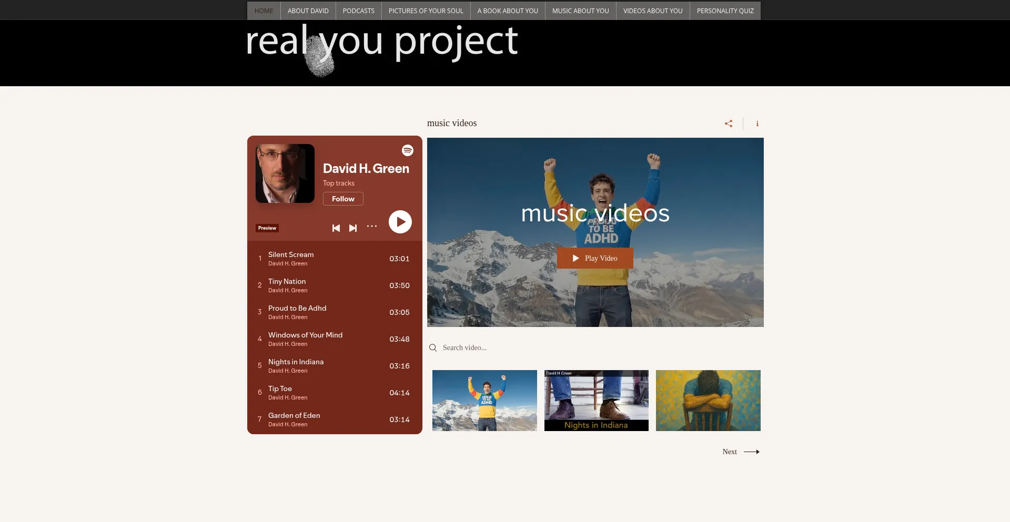This screenshot has height=522, width=1010.
Task: Skip to next track in Spotify player
Action: [x=353, y=228]
